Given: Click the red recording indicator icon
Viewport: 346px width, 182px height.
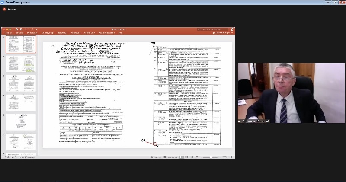Looking at the screenshot, I should (x=4, y=9).
